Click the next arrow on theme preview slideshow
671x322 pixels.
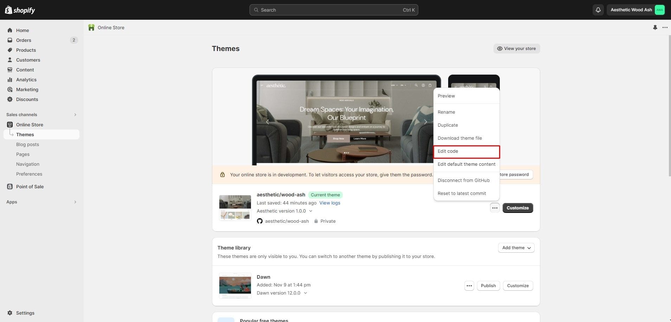click(x=425, y=122)
